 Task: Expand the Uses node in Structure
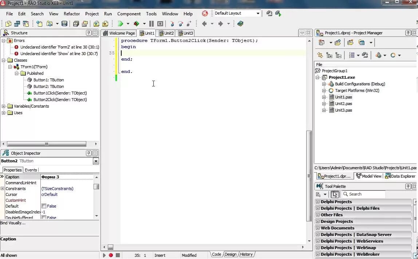tap(4, 113)
